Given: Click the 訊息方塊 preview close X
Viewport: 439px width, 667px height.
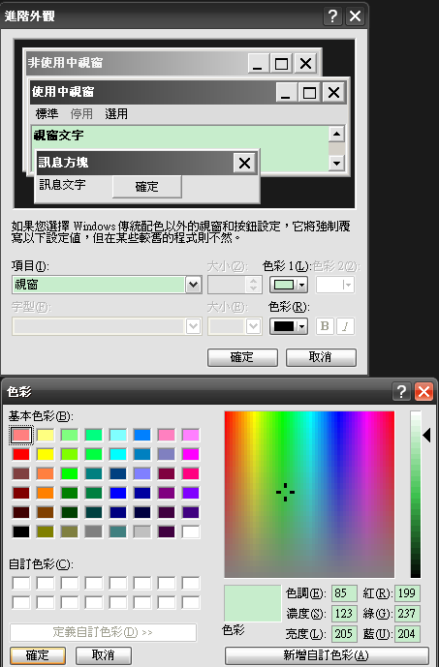Looking at the screenshot, I should (244, 163).
